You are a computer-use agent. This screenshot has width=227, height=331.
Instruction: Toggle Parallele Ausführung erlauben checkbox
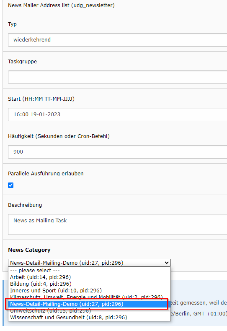[10, 185]
